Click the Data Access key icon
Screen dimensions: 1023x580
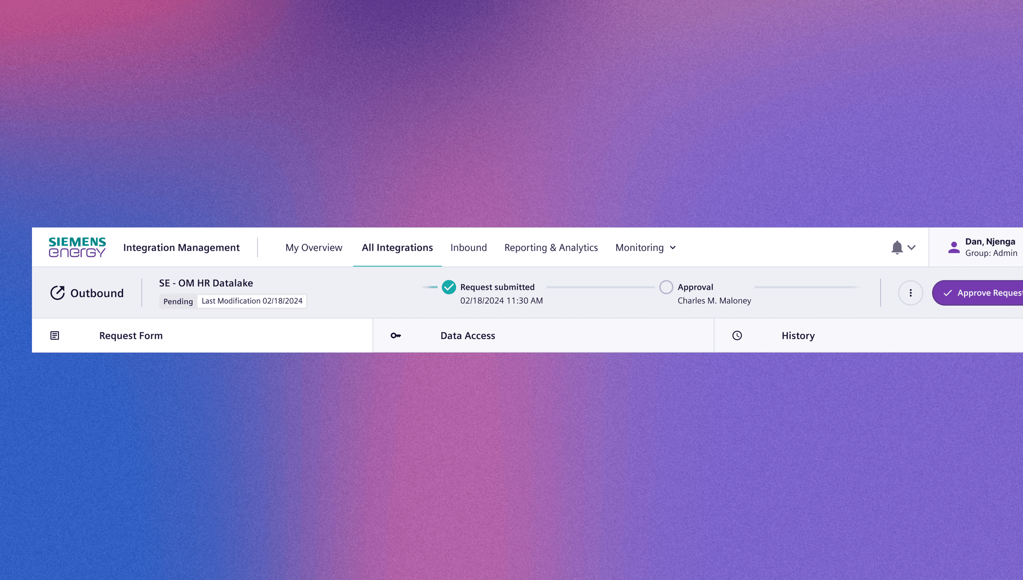coord(396,336)
